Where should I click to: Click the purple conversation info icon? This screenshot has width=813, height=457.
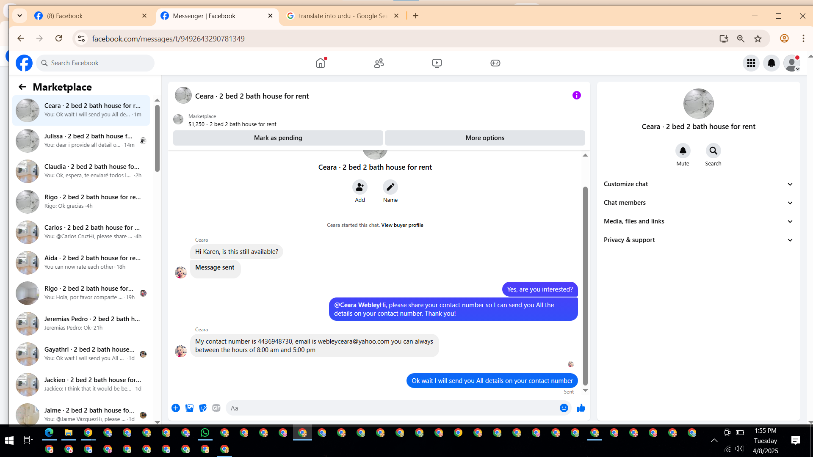[576, 96]
